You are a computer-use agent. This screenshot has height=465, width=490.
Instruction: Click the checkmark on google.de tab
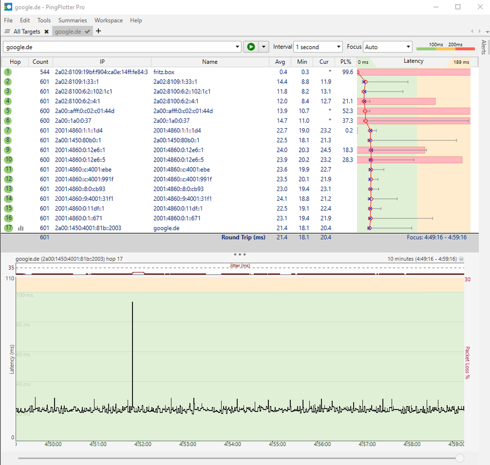coord(87,31)
